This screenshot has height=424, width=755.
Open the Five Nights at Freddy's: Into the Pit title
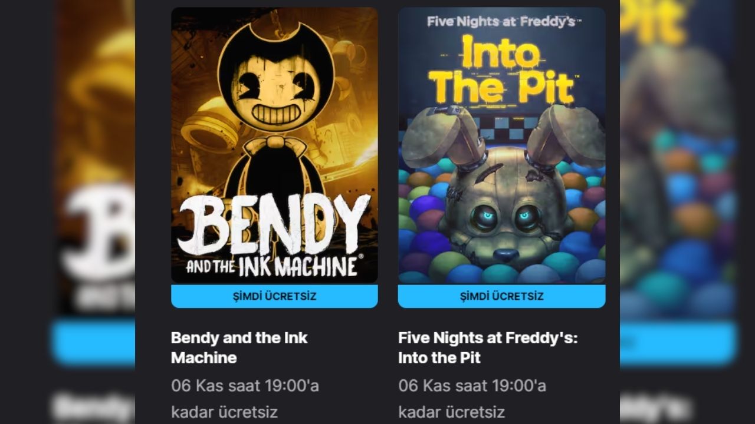[x=488, y=347]
